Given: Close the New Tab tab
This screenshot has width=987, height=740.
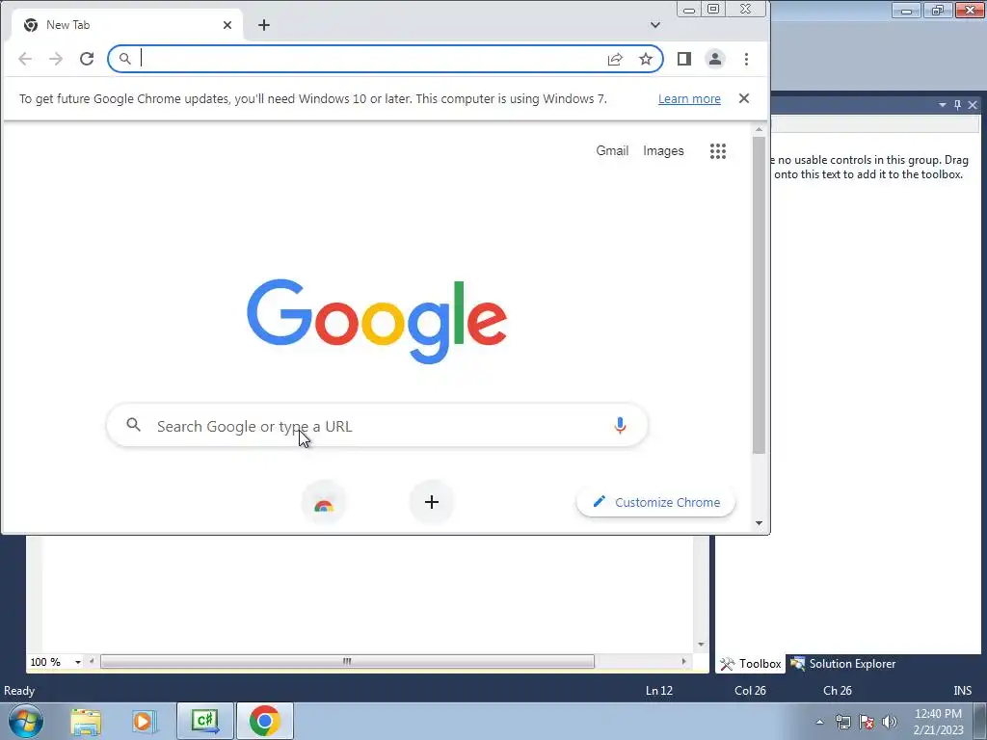Looking at the screenshot, I should tap(227, 25).
